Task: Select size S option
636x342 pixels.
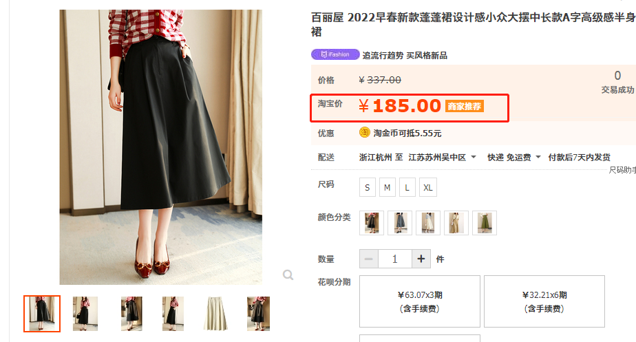Action: click(368, 187)
